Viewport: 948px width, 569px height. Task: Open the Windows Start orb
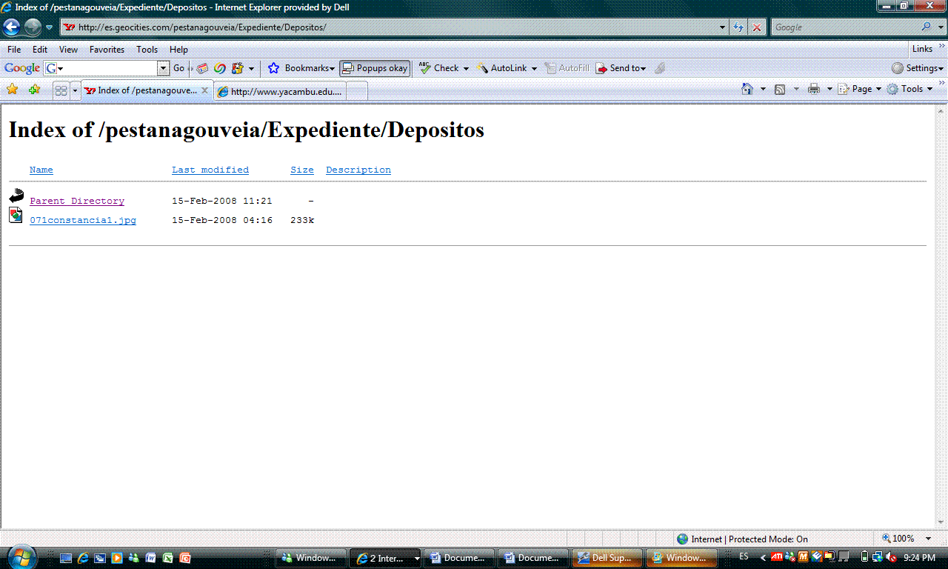pyautogui.click(x=22, y=556)
